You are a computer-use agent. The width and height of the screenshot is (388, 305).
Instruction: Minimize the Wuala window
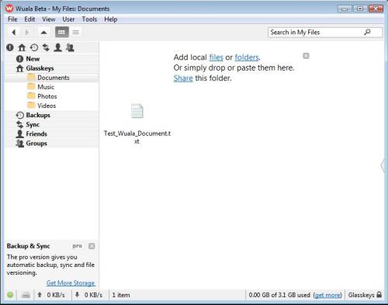point(345,9)
